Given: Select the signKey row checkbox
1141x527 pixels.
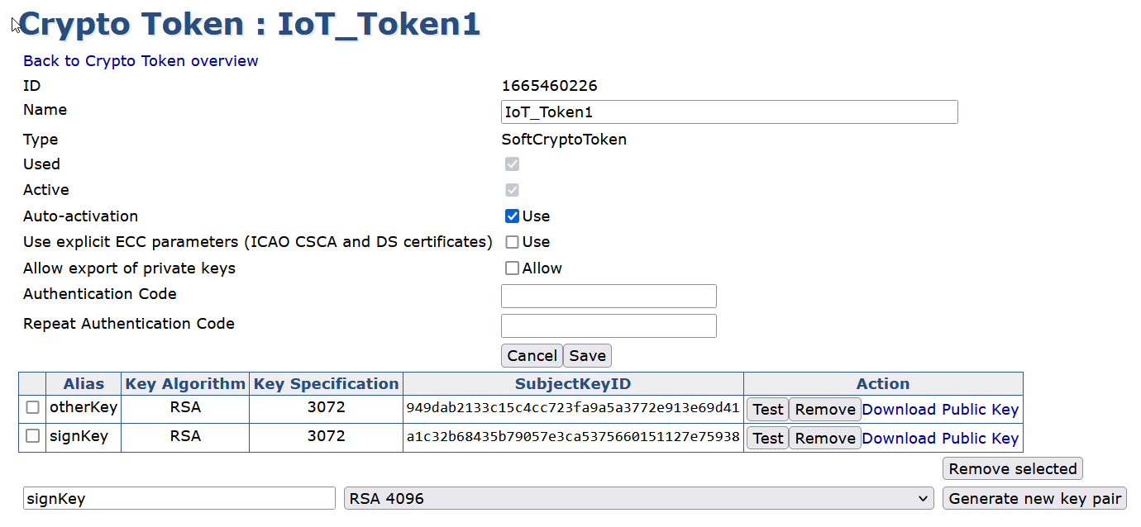Looking at the screenshot, I should click(x=32, y=436).
